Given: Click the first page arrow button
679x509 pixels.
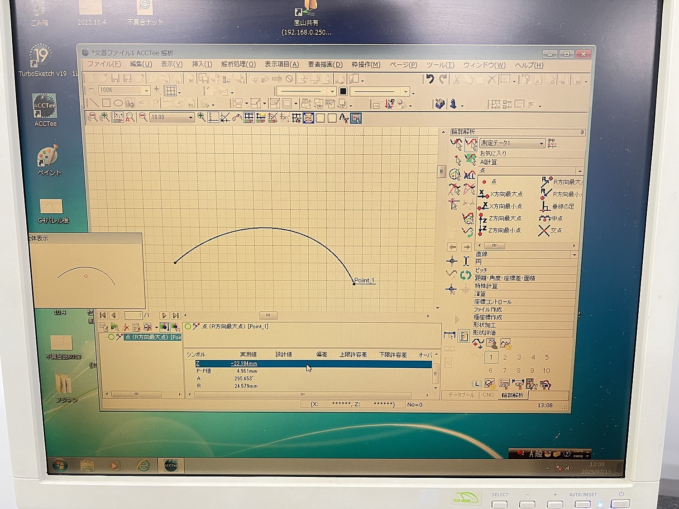Looking at the screenshot, I should click(x=103, y=315).
